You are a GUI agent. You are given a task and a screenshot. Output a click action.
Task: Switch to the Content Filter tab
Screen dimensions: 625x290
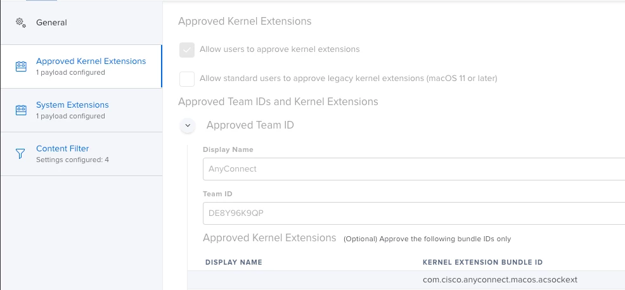point(81,154)
